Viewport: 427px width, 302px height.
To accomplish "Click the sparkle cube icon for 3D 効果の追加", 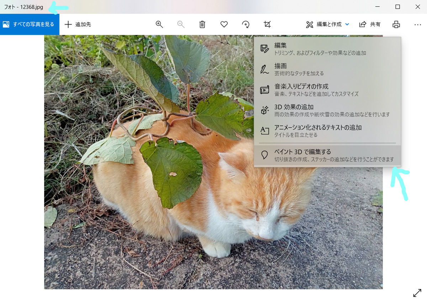I will [x=264, y=110].
